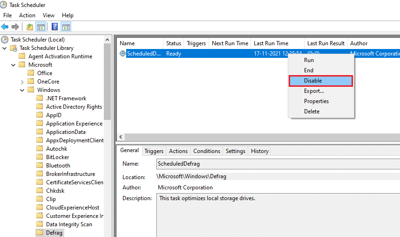
Task: Choose Run from the context menu
Action: [x=321, y=60]
